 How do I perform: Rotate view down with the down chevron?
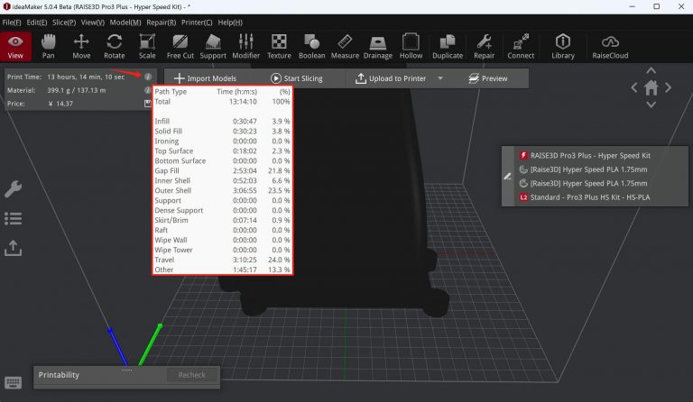651,105
